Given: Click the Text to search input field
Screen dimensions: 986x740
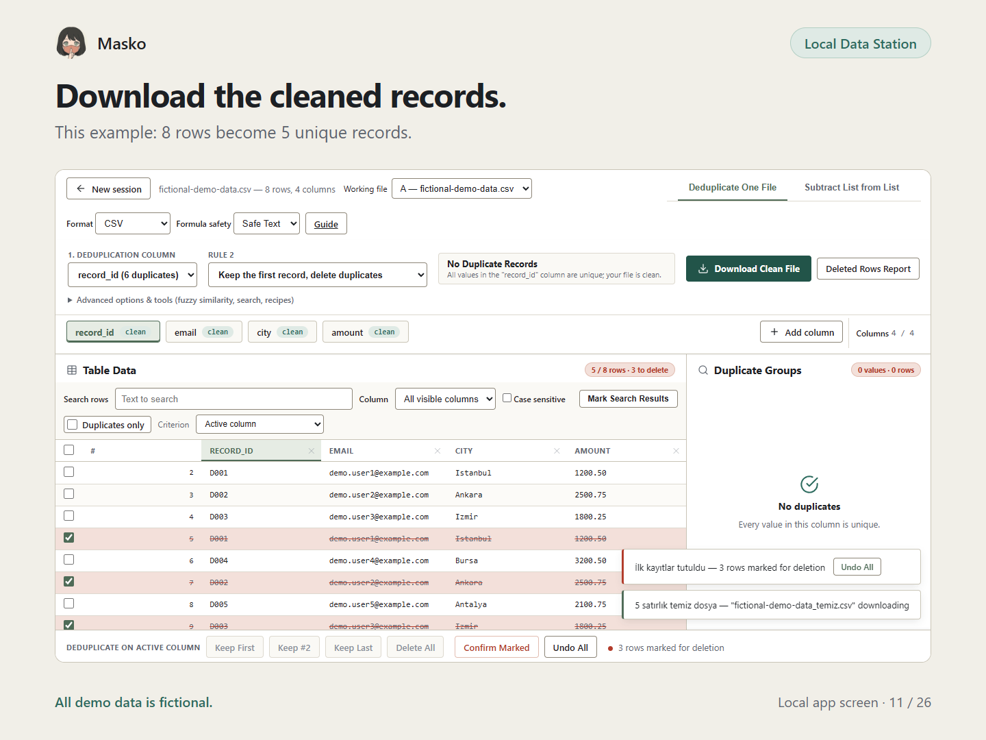Looking at the screenshot, I should click(233, 399).
